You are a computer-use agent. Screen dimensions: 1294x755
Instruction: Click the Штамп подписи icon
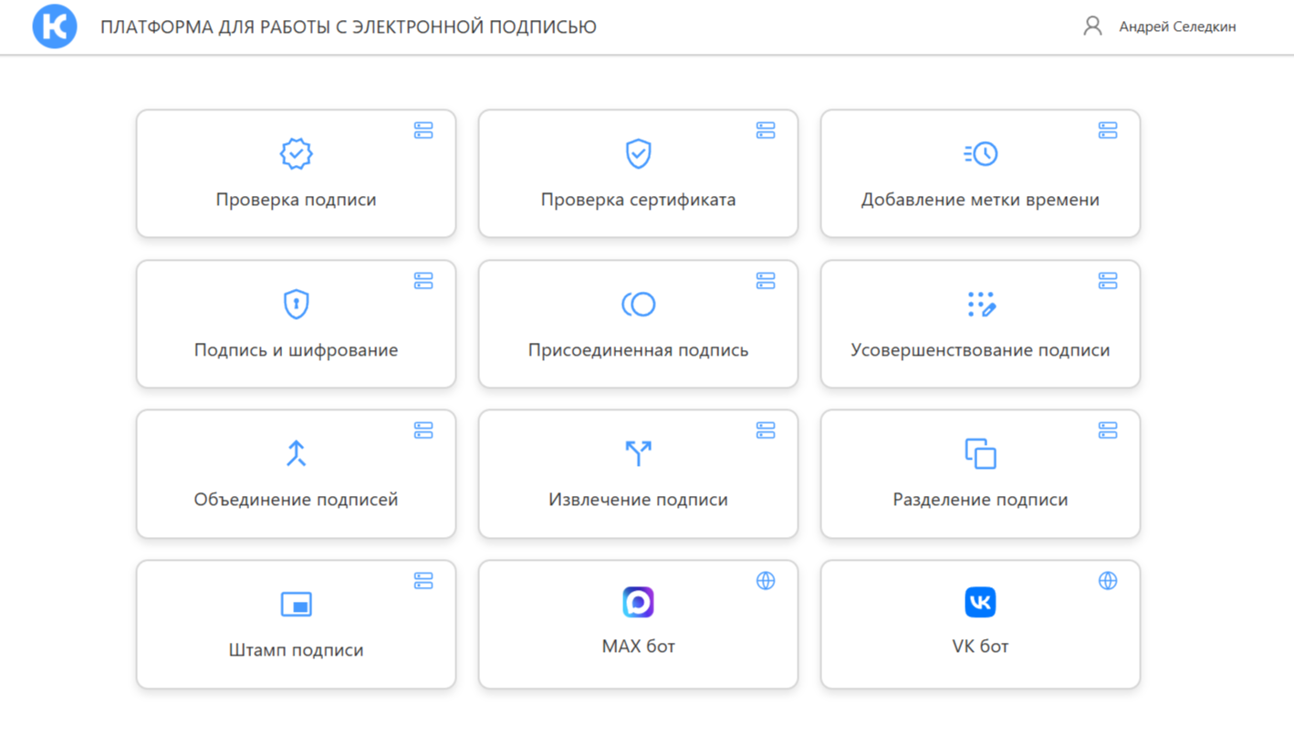click(x=296, y=604)
